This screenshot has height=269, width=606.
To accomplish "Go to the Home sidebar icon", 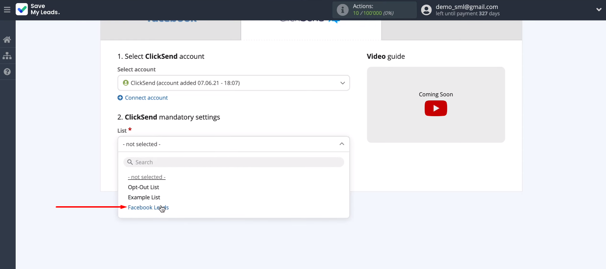I will (x=7, y=39).
